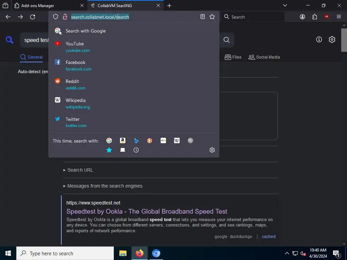Open search settings gear in dropdown

click(x=212, y=150)
